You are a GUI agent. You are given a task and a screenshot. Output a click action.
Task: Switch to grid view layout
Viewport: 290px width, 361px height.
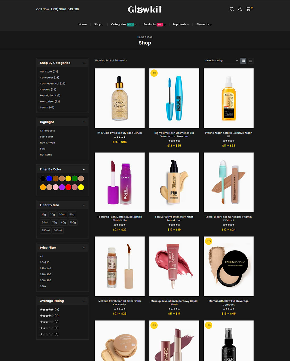click(x=243, y=61)
